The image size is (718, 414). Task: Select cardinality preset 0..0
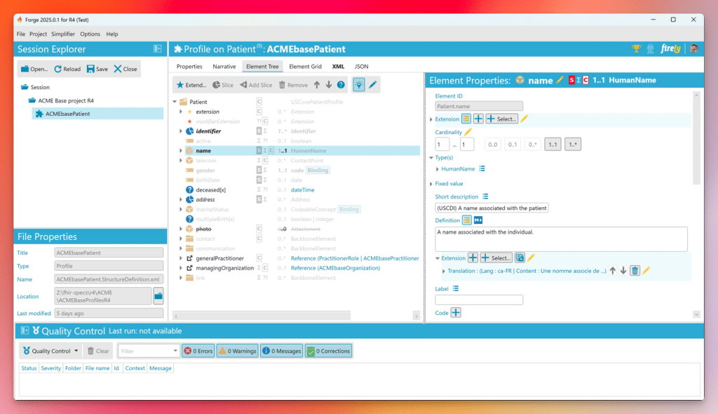(x=493, y=145)
